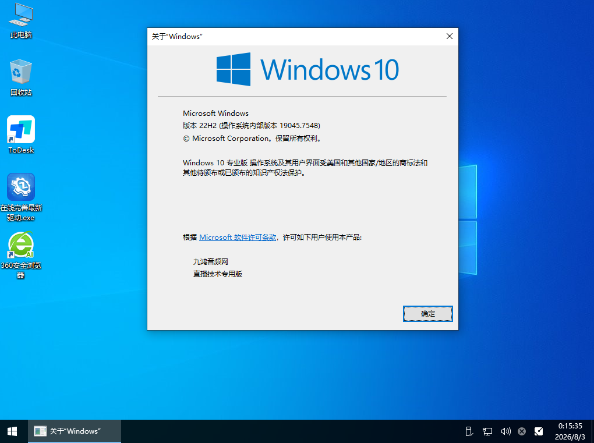594x443 pixels.
Task: Close the 关于"Windows" dialog
Action: point(450,36)
